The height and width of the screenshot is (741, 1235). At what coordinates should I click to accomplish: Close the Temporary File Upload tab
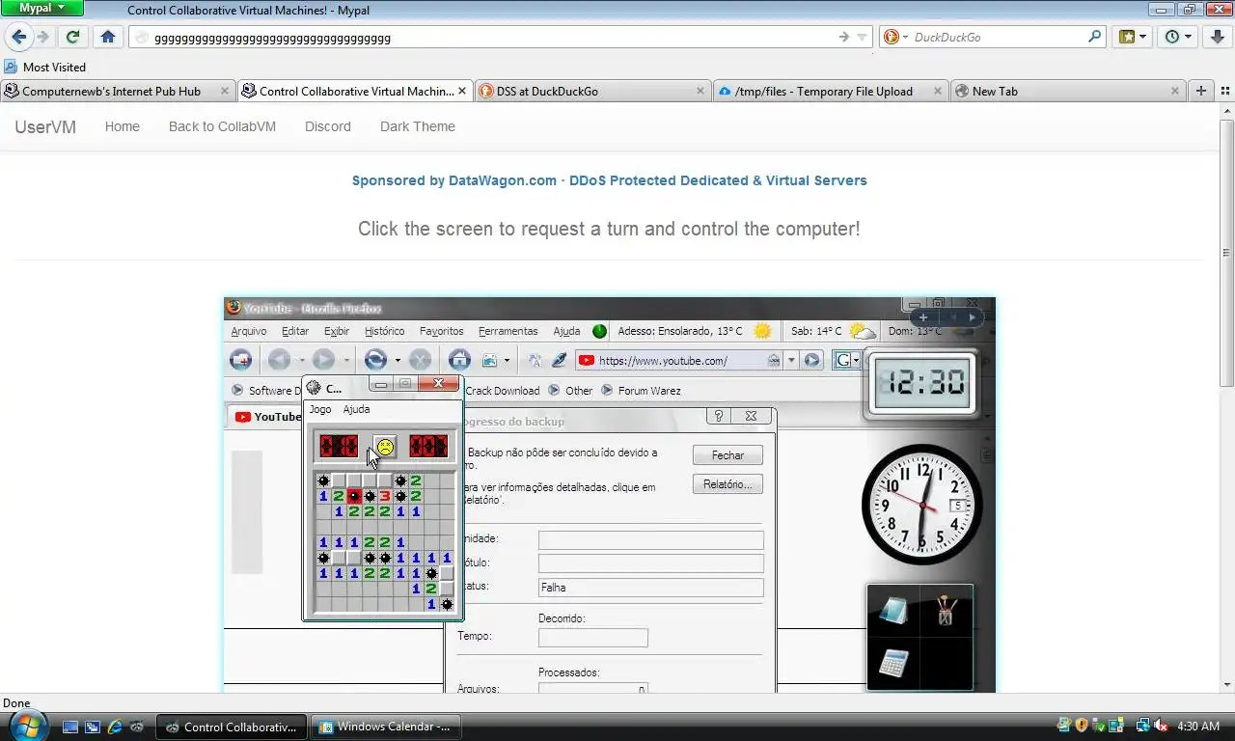click(937, 91)
